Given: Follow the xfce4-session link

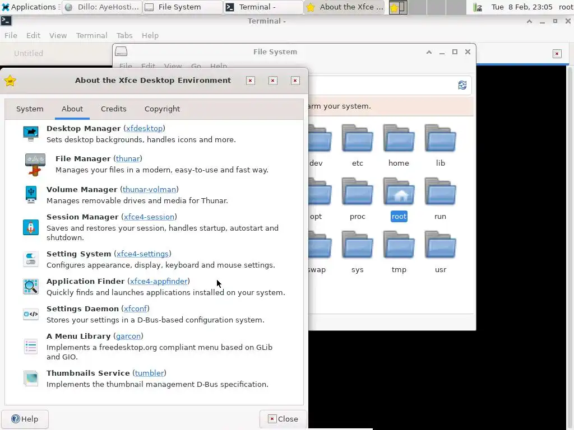Looking at the screenshot, I should tap(149, 217).
